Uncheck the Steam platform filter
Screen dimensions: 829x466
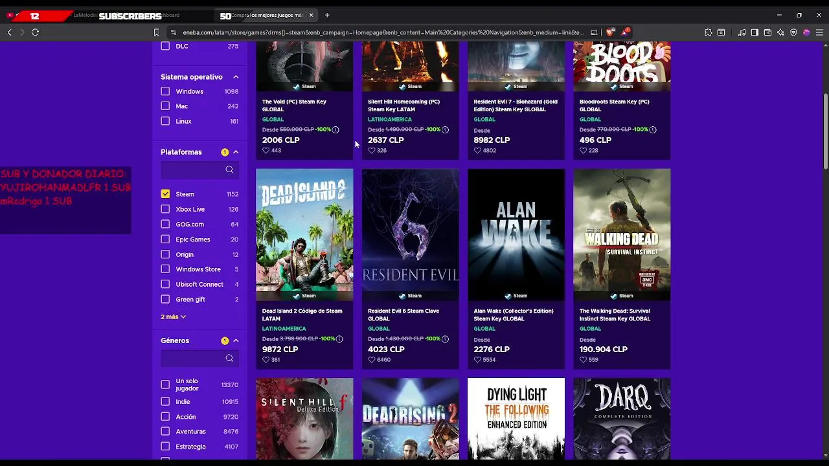165,194
